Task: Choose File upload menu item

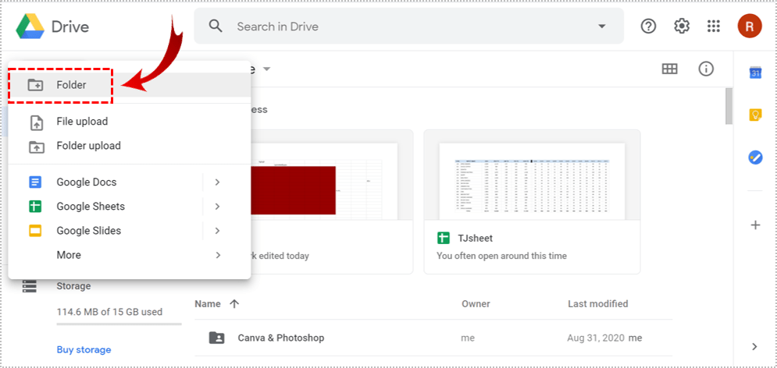Action: pyautogui.click(x=82, y=122)
